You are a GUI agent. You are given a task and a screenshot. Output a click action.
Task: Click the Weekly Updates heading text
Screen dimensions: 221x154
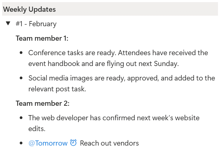coord(29,9)
